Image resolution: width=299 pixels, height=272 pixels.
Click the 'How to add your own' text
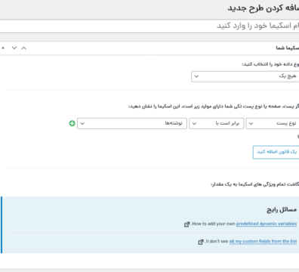(x=213, y=224)
